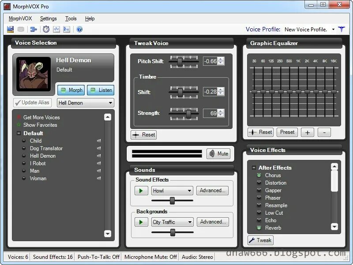Toggle the Chorus after effect
This screenshot has width=353, height=265.
[259, 175]
